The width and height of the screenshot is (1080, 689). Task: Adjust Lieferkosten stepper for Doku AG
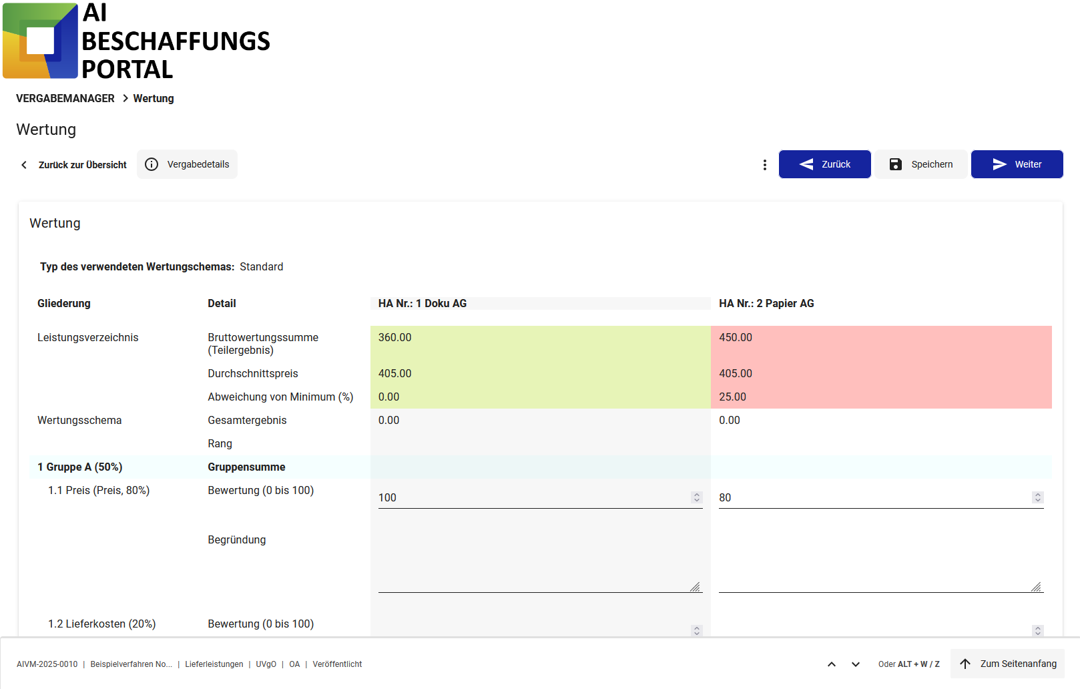pos(697,630)
